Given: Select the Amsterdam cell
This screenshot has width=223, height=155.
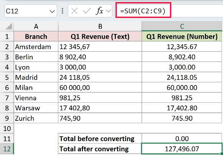Looking at the screenshot, I should 36,47.
